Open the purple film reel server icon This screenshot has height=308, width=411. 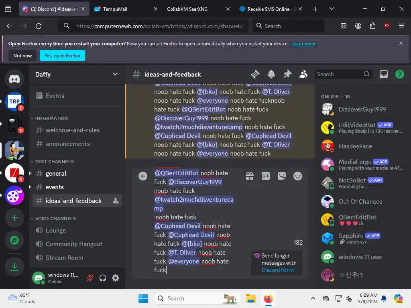pos(14,195)
